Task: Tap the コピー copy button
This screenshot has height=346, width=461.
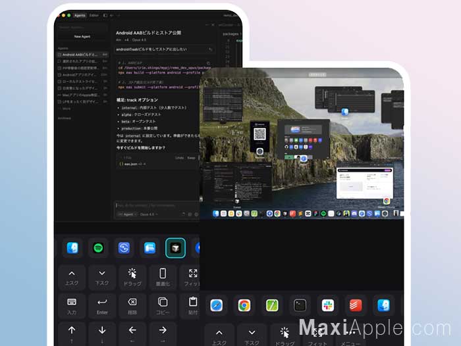Action: pos(163,306)
